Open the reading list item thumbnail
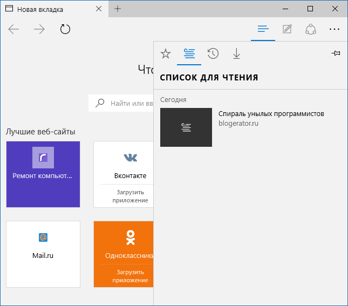This screenshot has width=348, height=306. [186, 127]
